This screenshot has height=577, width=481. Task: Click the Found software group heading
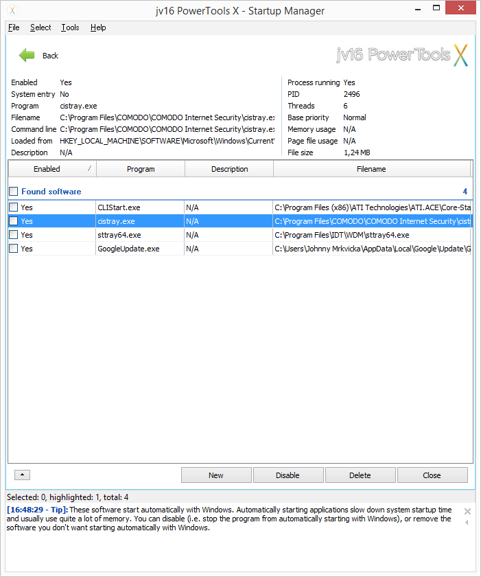click(x=51, y=192)
